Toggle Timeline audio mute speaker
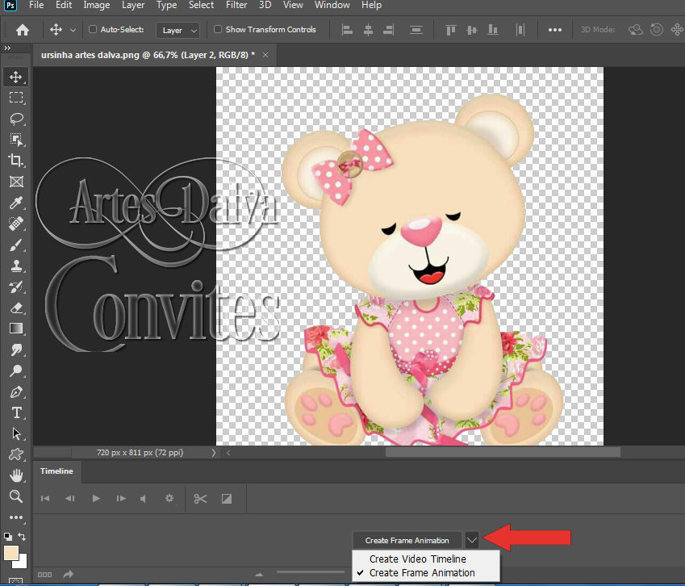 [143, 499]
